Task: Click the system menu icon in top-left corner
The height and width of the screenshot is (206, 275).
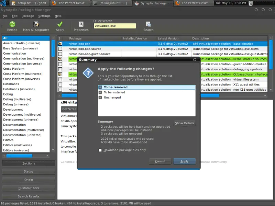Action: tap(3, 3)
